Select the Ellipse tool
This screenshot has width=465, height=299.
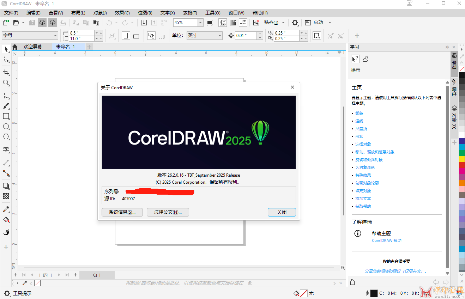coord(6,126)
